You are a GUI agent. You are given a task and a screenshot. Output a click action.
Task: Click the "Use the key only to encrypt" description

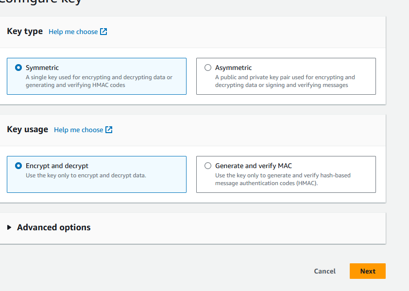coord(85,175)
